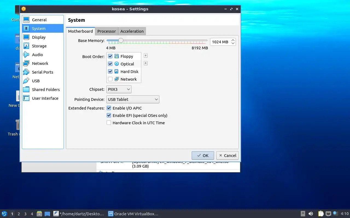The height and width of the screenshot is (218, 350).
Task: Click the settings gear icon in title bar
Action: click(x=24, y=9)
